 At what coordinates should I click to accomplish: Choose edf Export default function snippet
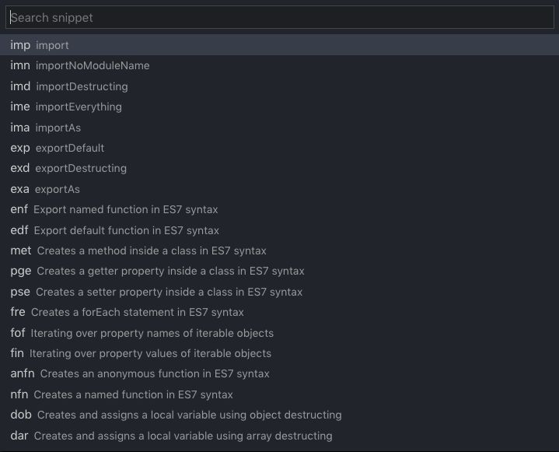(x=115, y=230)
